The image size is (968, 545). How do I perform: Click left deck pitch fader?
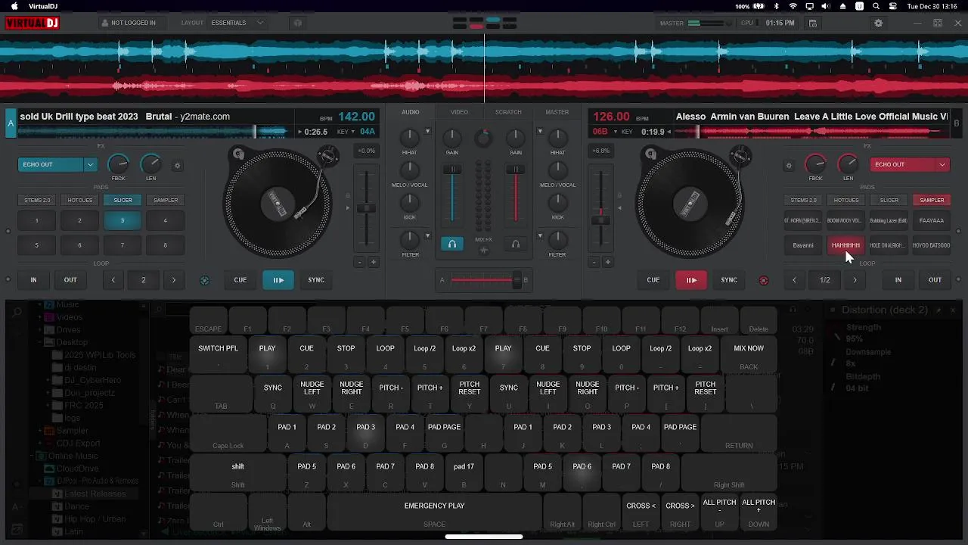366,208
